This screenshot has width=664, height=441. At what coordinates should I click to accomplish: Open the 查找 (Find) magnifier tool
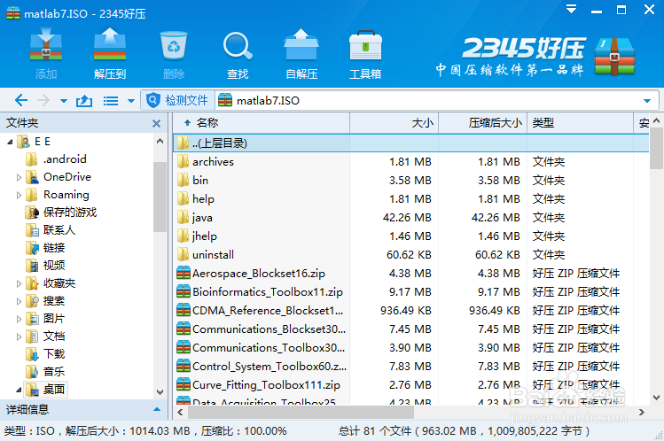(238, 46)
